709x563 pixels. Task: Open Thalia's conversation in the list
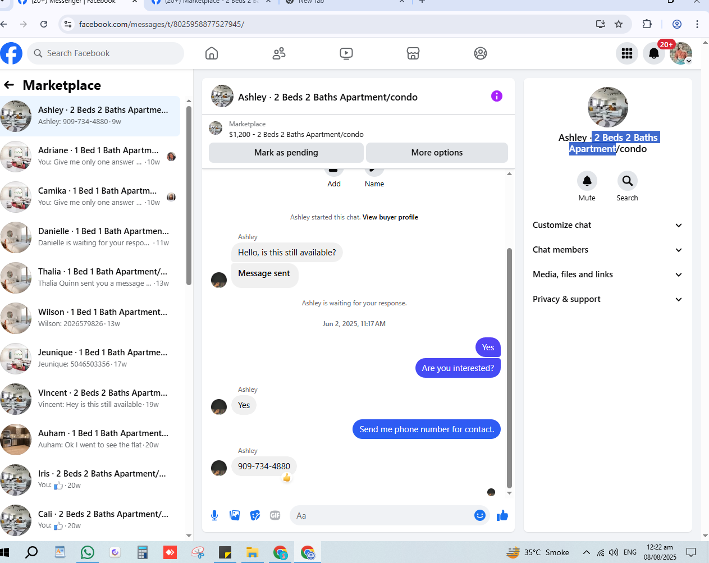point(91,278)
